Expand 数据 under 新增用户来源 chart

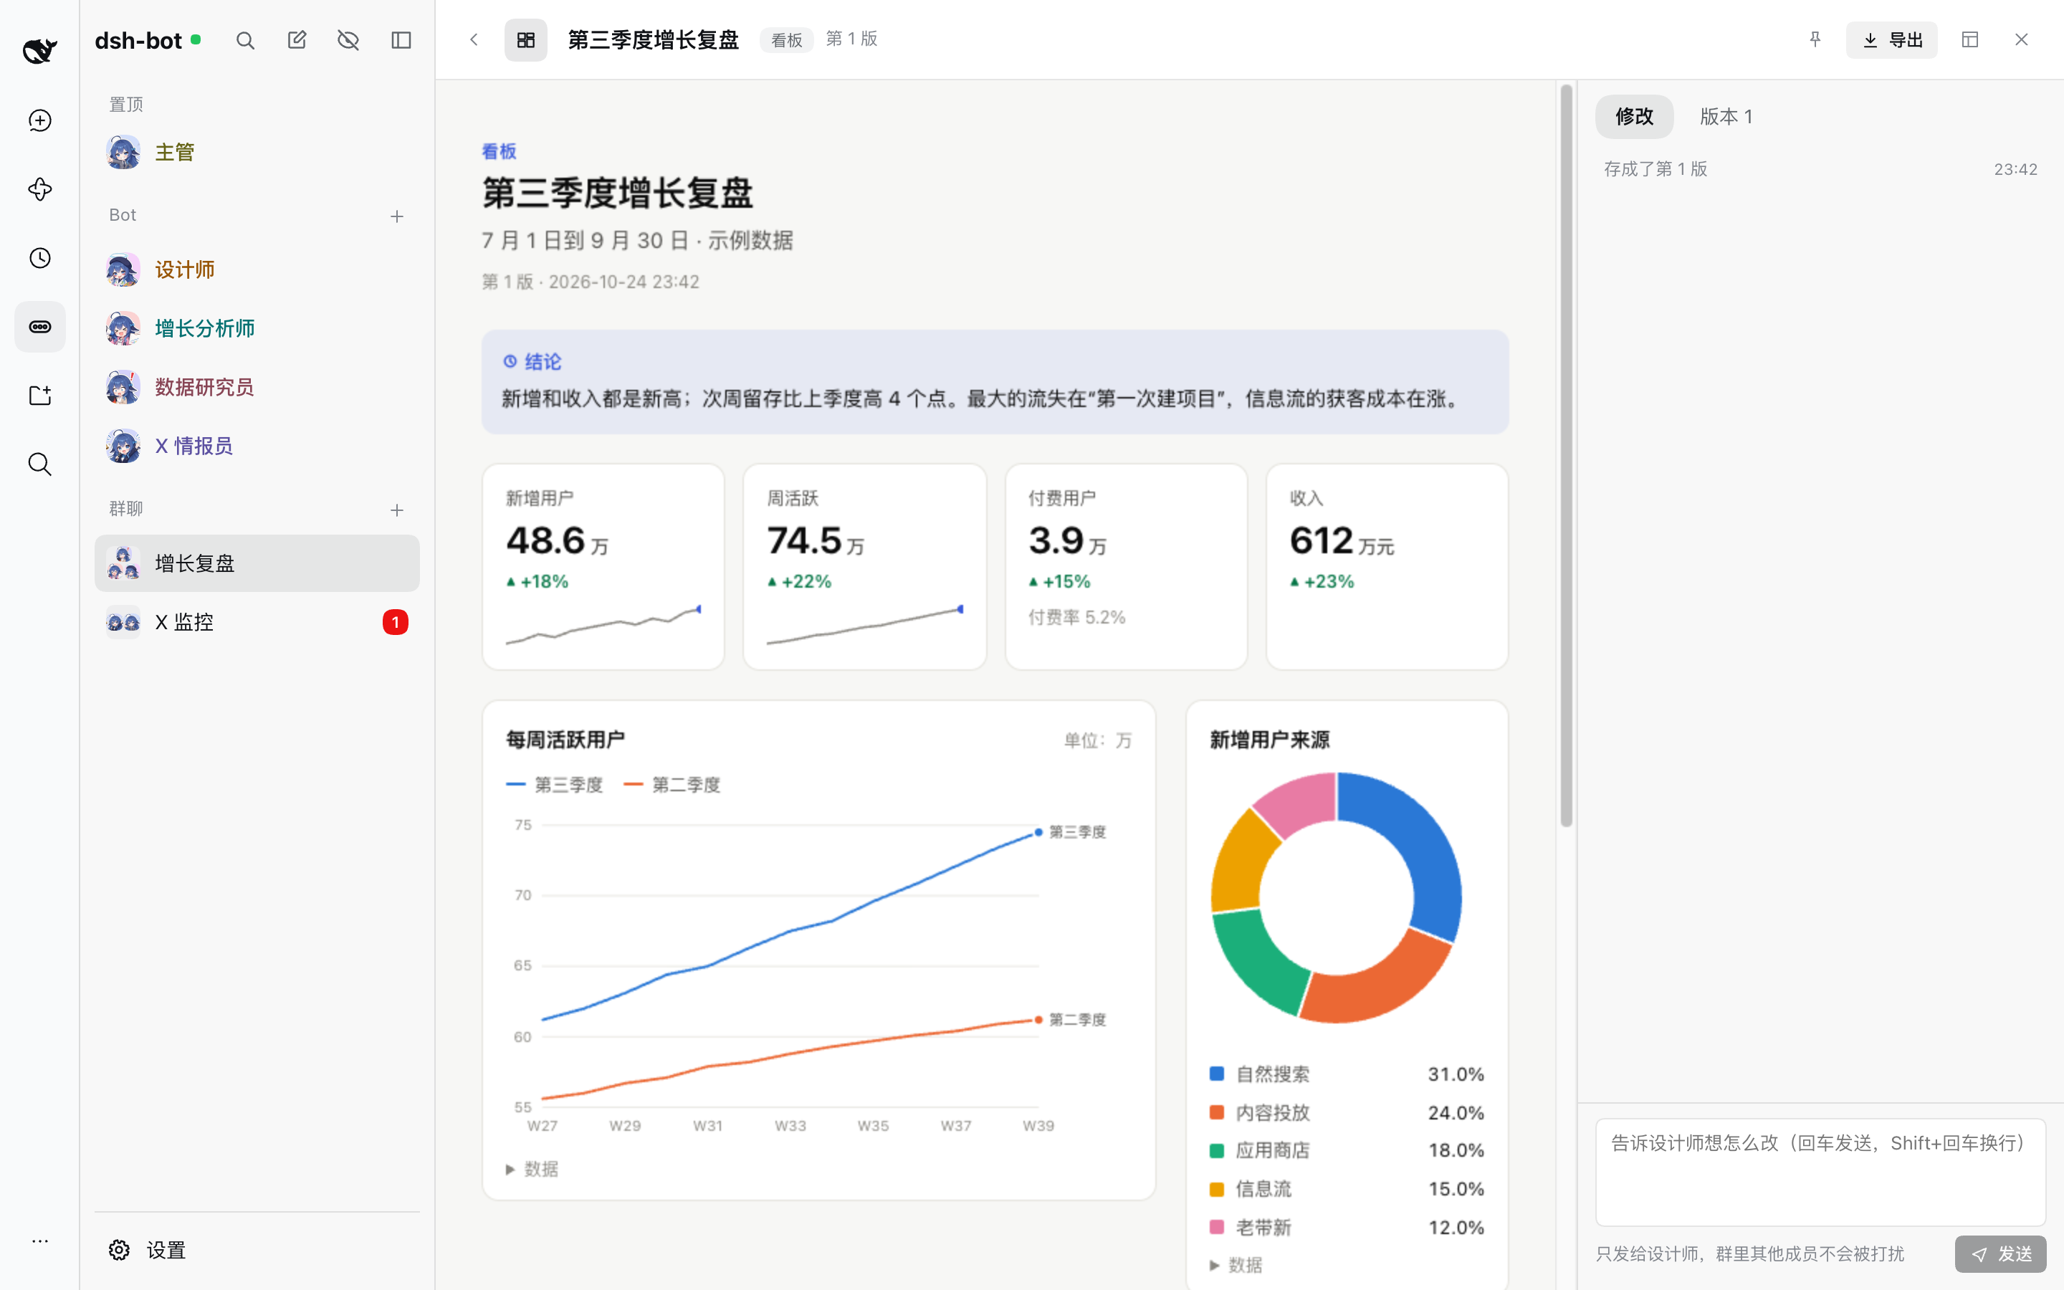(x=1236, y=1264)
